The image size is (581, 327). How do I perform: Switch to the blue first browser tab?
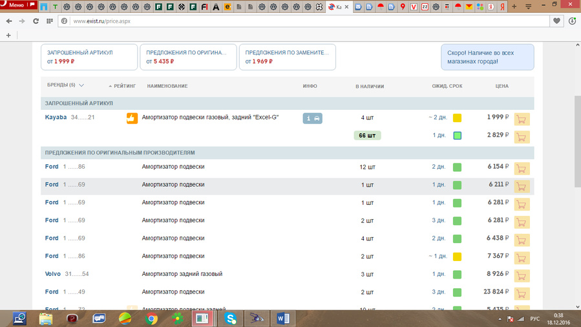44,6
